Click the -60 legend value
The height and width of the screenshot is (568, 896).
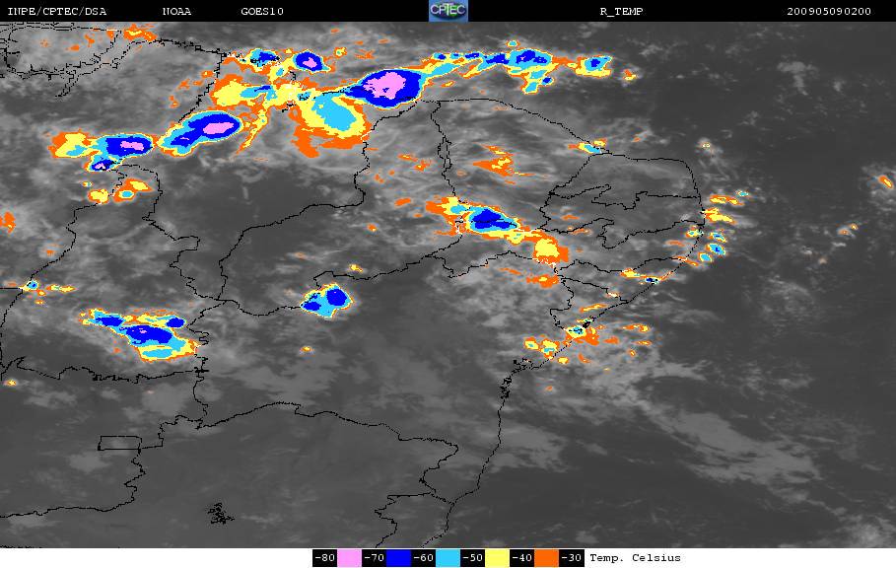[424, 558]
